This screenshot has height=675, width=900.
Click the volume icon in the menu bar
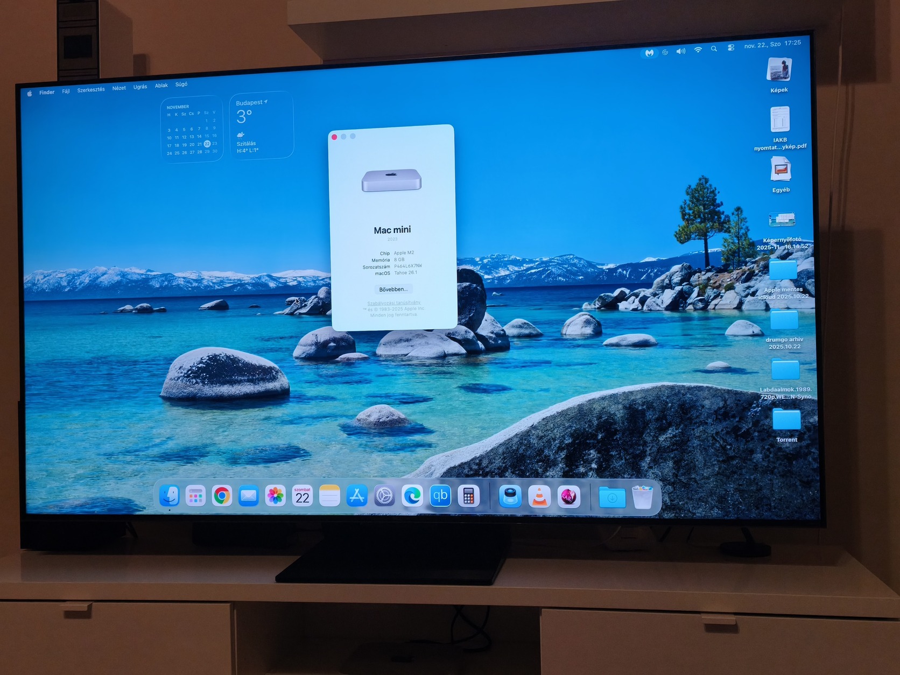click(681, 51)
